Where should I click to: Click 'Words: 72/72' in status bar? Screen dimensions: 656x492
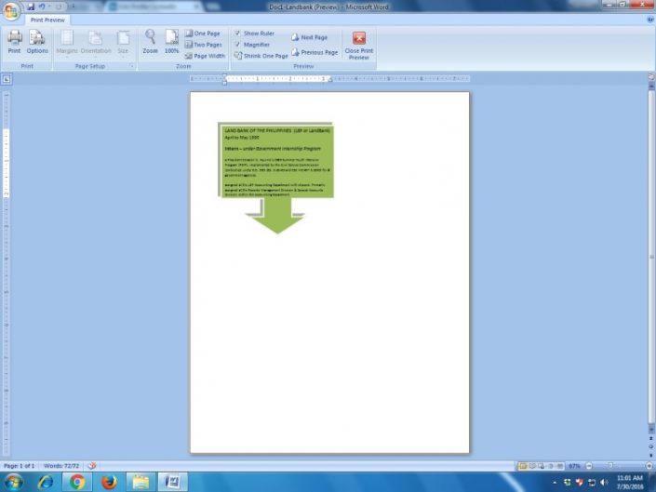point(61,466)
